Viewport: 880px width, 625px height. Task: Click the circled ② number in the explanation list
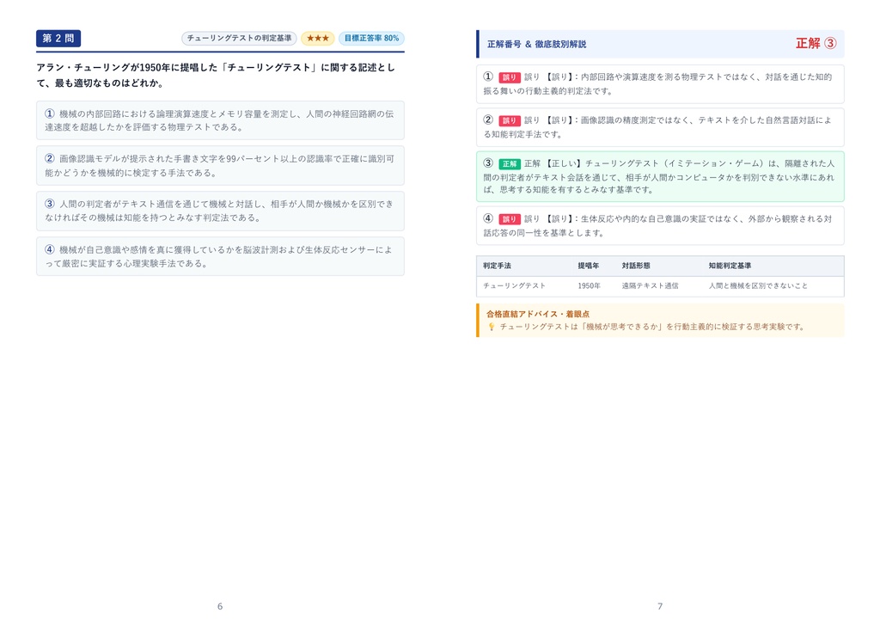click(x=488, y=119)
